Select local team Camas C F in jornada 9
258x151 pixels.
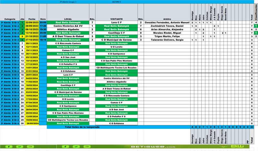[x=68, y=50]
